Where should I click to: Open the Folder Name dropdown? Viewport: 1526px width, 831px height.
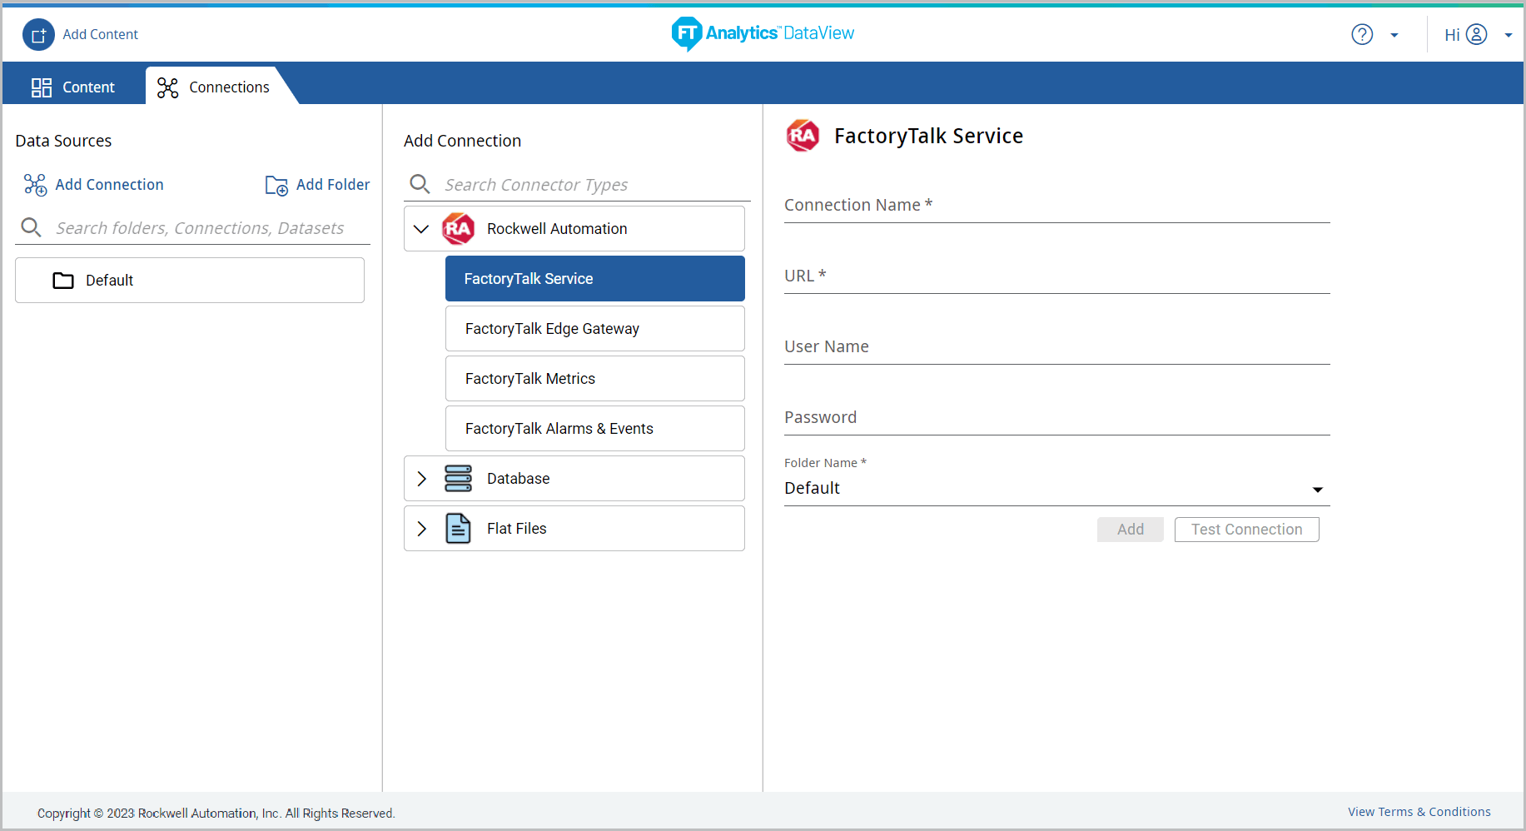click(1057, 489)
